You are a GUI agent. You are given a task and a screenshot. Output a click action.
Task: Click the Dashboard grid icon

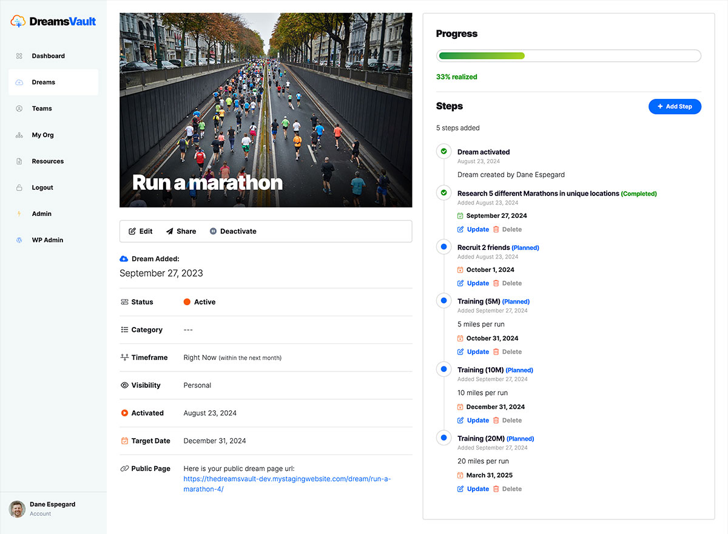coord(19,56)
